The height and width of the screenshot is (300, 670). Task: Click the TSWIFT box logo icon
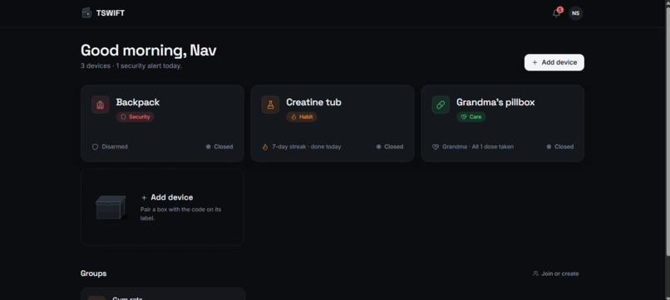(x=86, y=12)
